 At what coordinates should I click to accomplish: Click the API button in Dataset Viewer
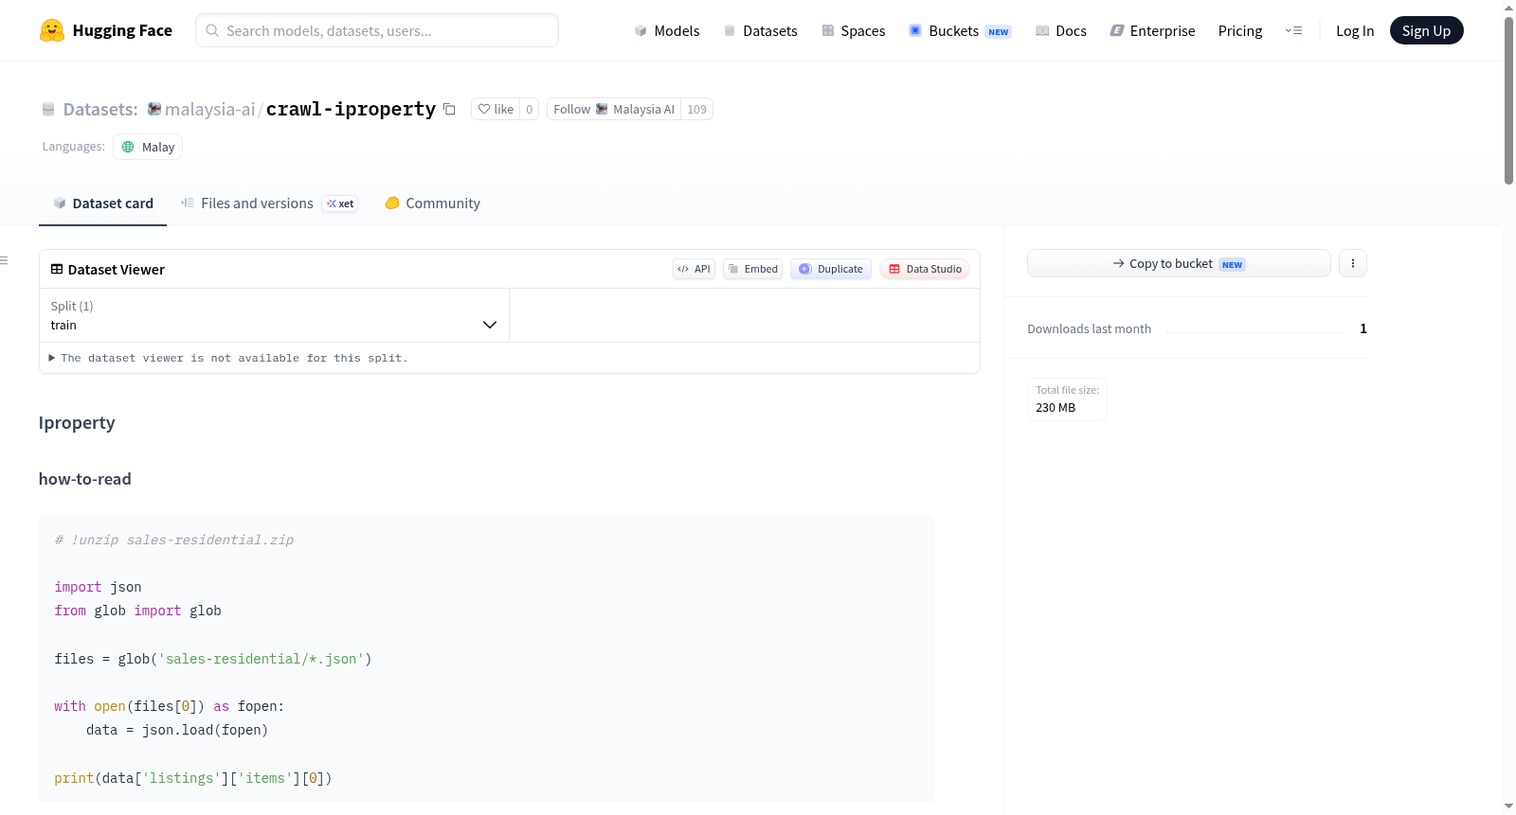(694, 269)
